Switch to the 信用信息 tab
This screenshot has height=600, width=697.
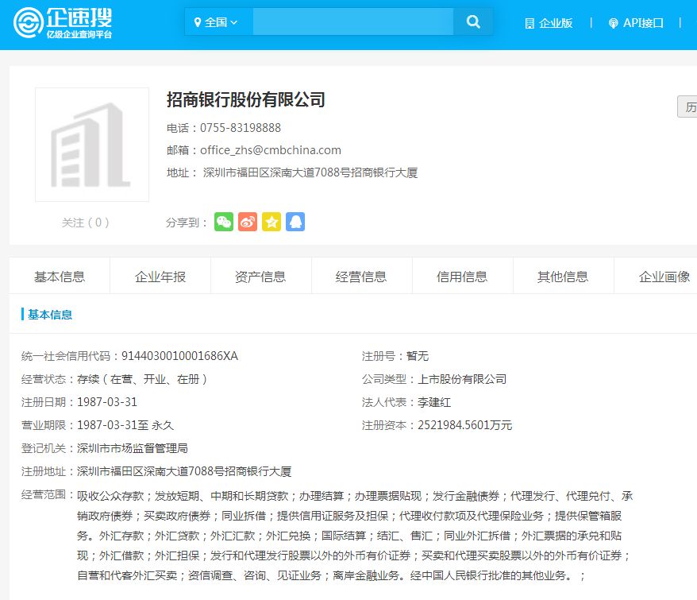click(x=462, y=275)
